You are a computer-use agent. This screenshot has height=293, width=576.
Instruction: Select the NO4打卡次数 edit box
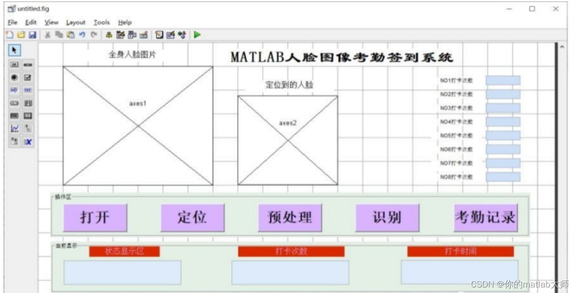503,122
